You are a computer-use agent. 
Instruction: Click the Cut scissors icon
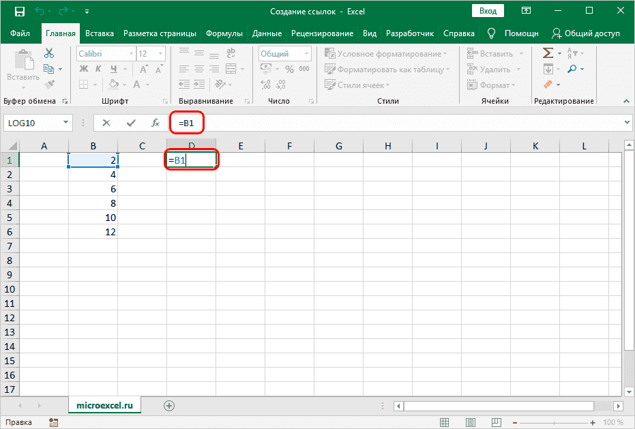tap(49, 53)
